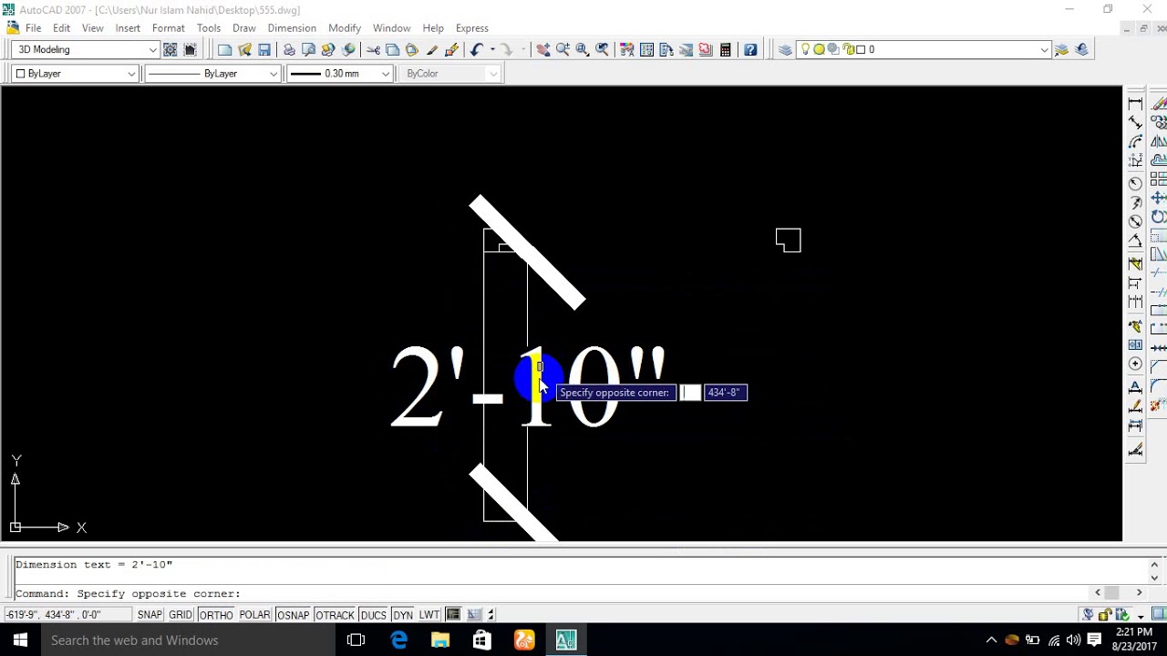Open the Tools menu

point(209,28)
